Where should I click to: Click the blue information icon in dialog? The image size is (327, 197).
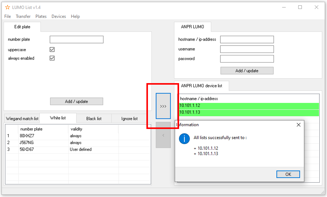[184, 139]
